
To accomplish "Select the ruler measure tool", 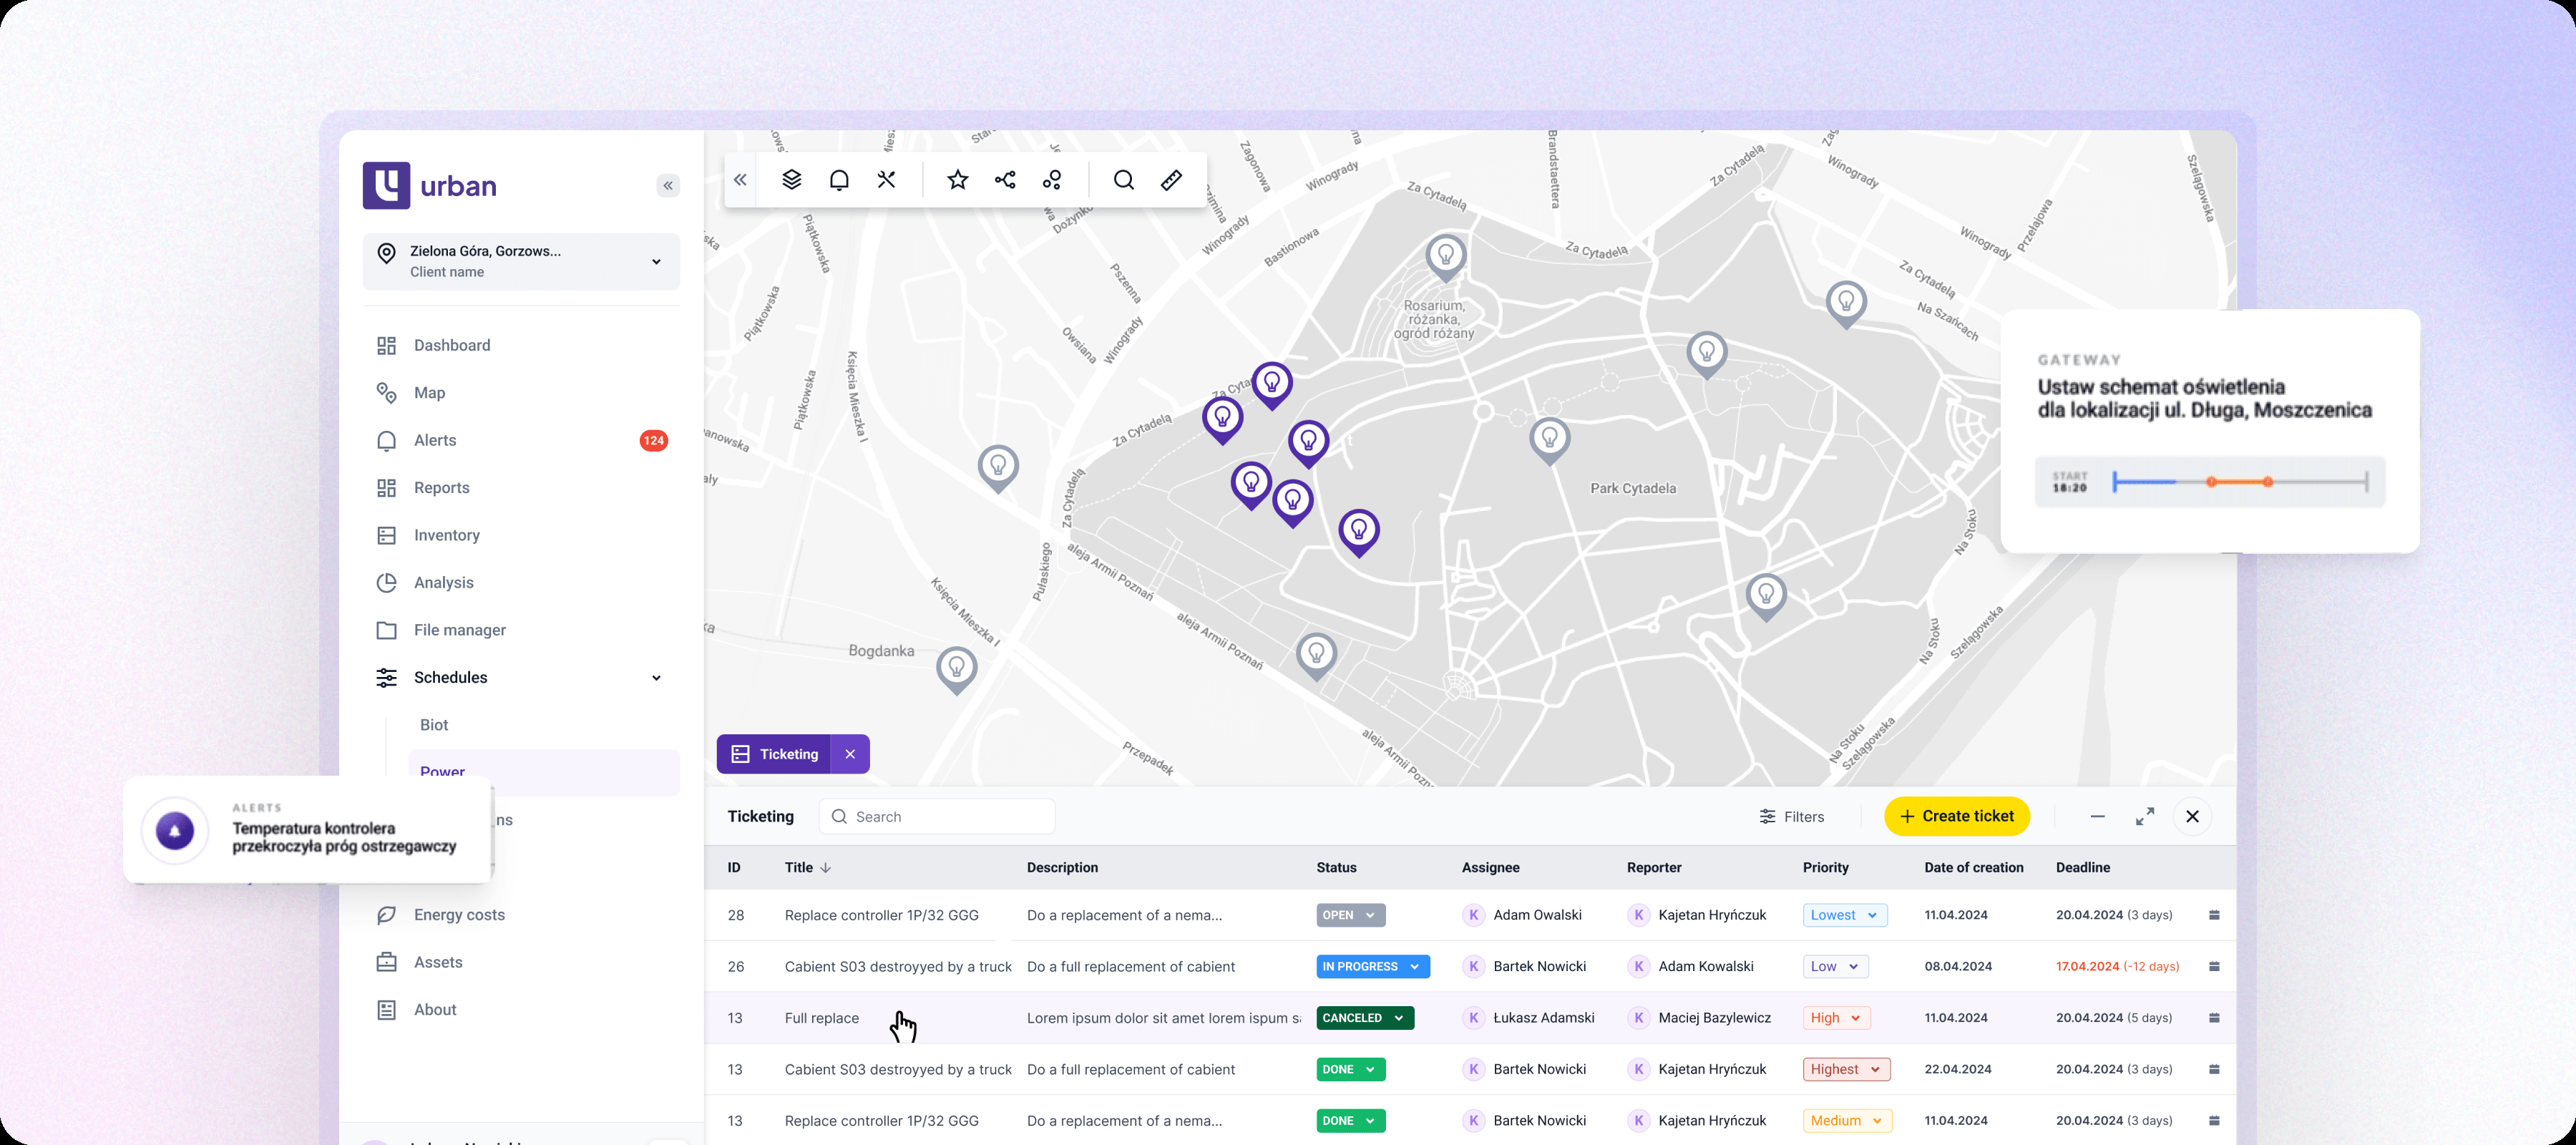I will pyautogui.click(x=1171, y=180).
